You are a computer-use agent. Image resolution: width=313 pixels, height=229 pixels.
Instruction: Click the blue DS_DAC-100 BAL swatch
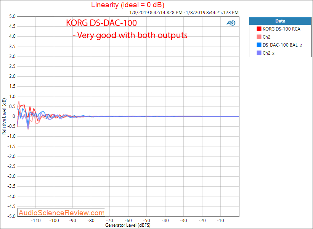pos(259,45)
